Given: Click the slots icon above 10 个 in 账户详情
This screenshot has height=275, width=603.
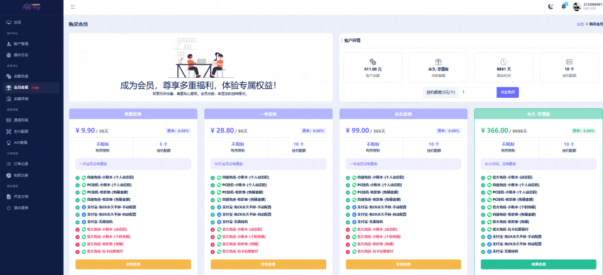Looking at the screenshot, I should 569,62.
